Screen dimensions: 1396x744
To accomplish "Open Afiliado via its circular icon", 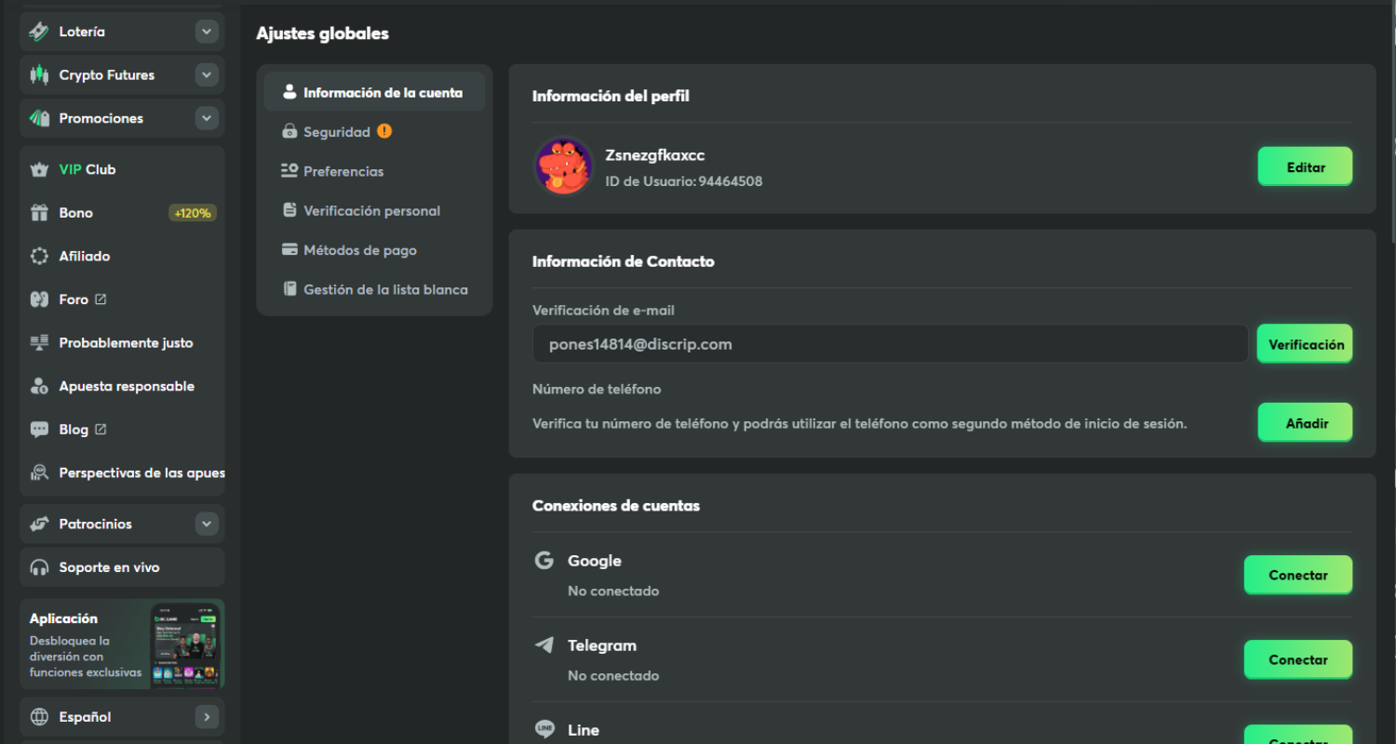I will [39, 257].
